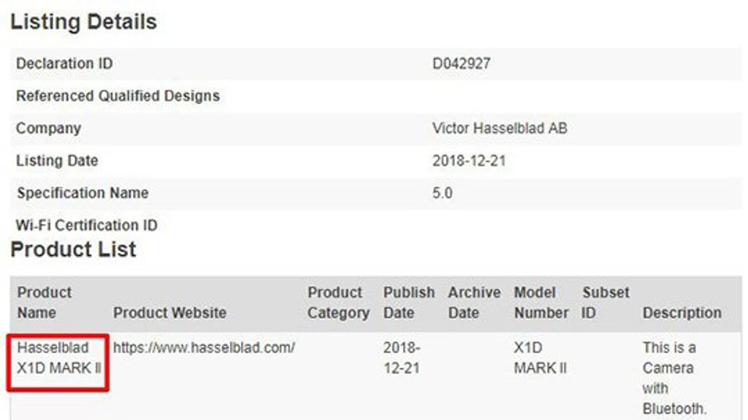Viewport: 748px width, 420px height.
Task: Click the Model Number column header
Action: pos(541,302)
